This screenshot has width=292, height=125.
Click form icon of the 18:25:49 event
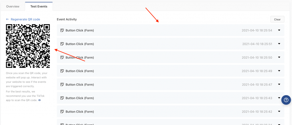pyautogui.click(x=62, y=71)
